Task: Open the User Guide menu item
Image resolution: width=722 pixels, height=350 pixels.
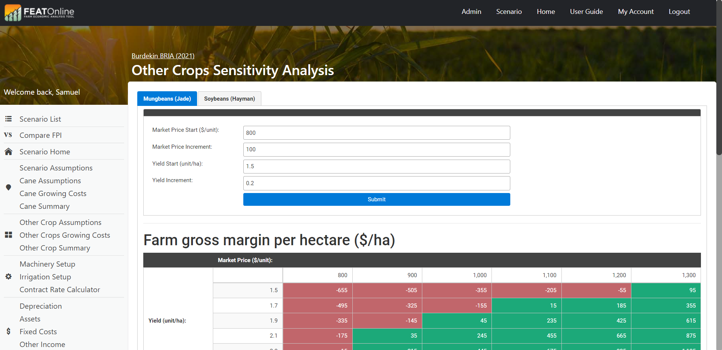Action: (586, 12)
